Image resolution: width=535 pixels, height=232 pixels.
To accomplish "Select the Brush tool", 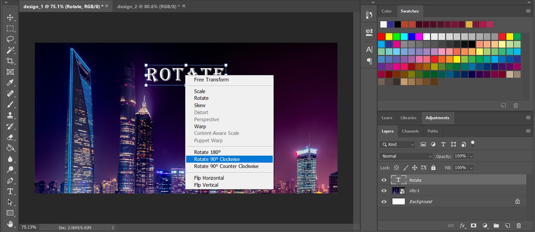I will click(10, 104).
